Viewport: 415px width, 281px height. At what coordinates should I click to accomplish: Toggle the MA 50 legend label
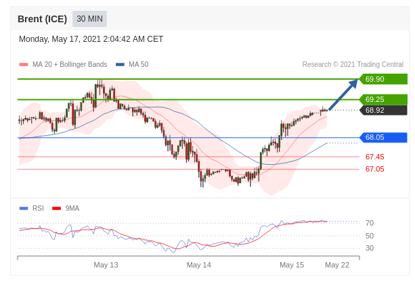point(138,65)
